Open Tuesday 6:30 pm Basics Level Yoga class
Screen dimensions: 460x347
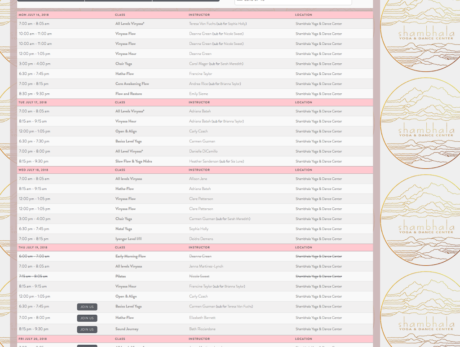coord(128,141)
